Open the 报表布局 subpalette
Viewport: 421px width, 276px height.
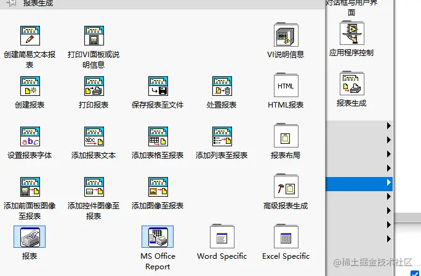[286, 135]
